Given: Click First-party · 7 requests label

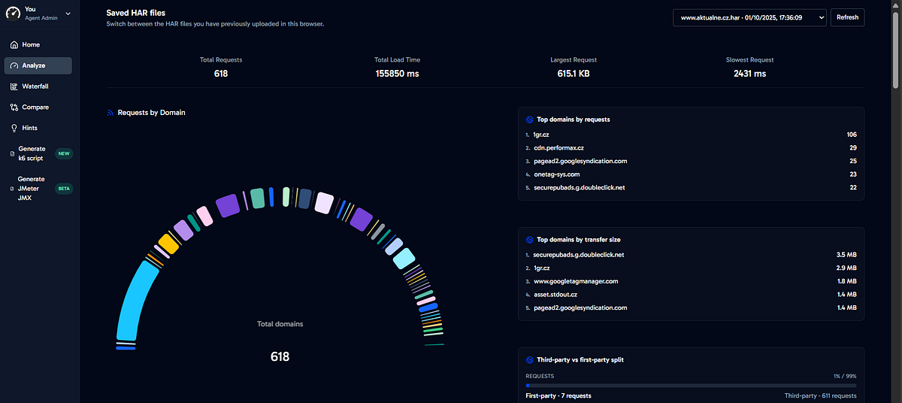Looking at the screenshot, I should coord(558,395).
